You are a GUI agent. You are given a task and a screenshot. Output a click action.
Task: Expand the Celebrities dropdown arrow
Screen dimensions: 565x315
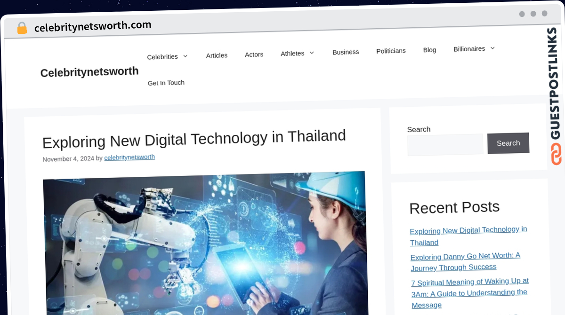click(x=185, y=56)
